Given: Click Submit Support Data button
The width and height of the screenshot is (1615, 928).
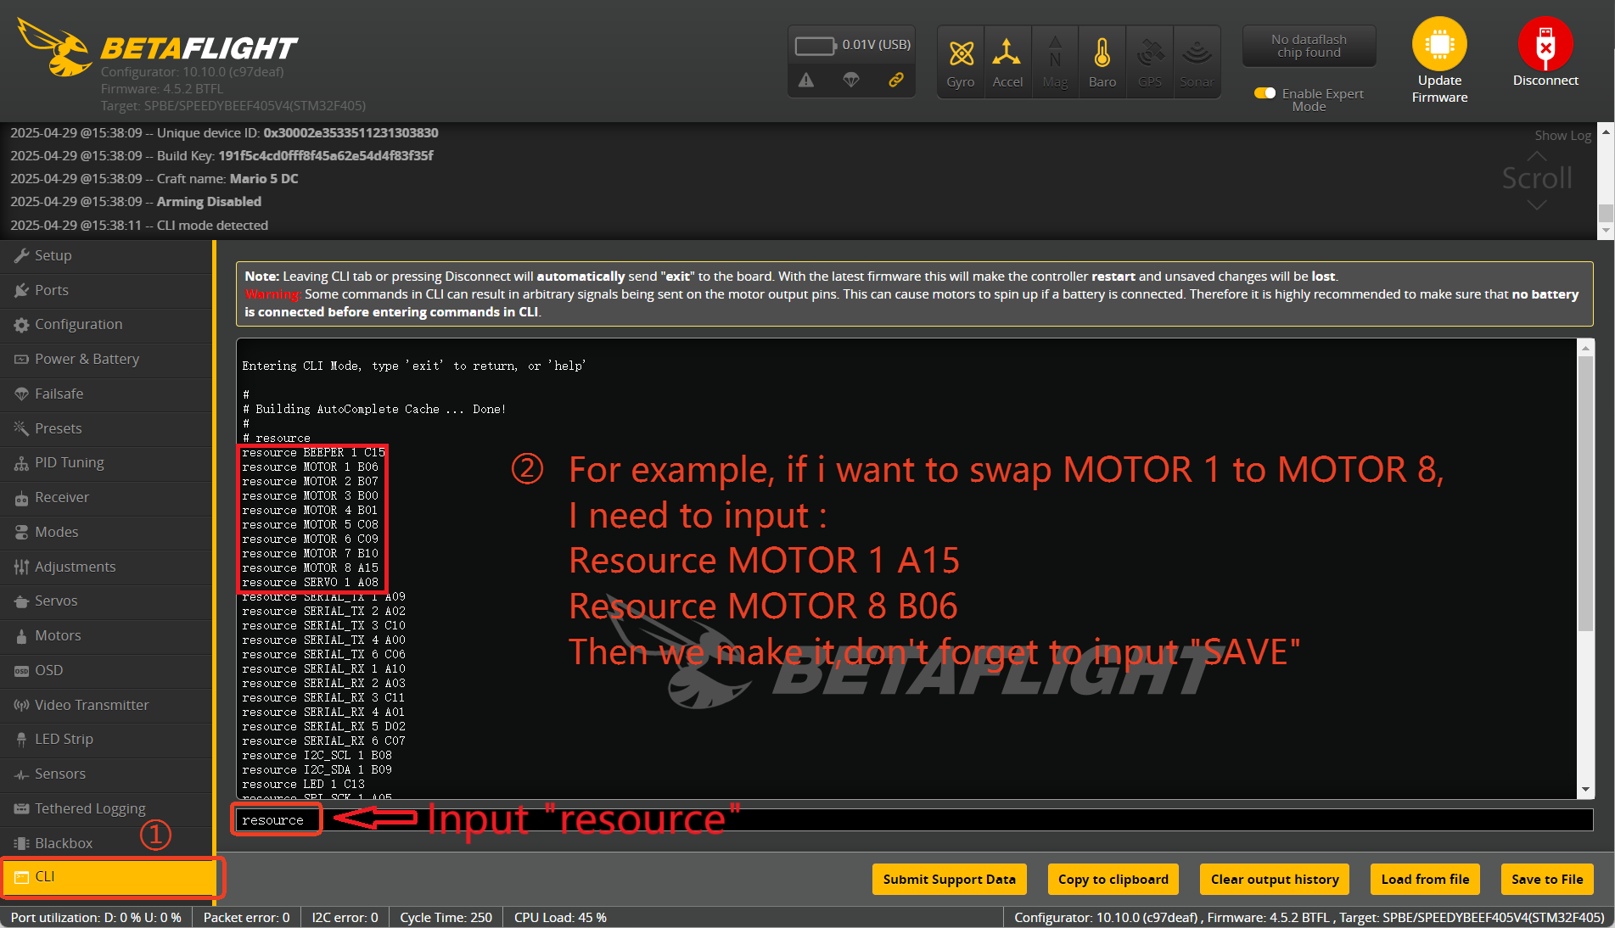Looking at the screenshot, I should coord(949,880).
